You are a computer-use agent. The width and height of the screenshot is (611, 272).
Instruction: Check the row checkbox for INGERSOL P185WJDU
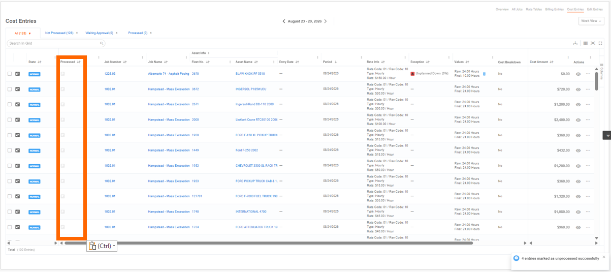10,89
